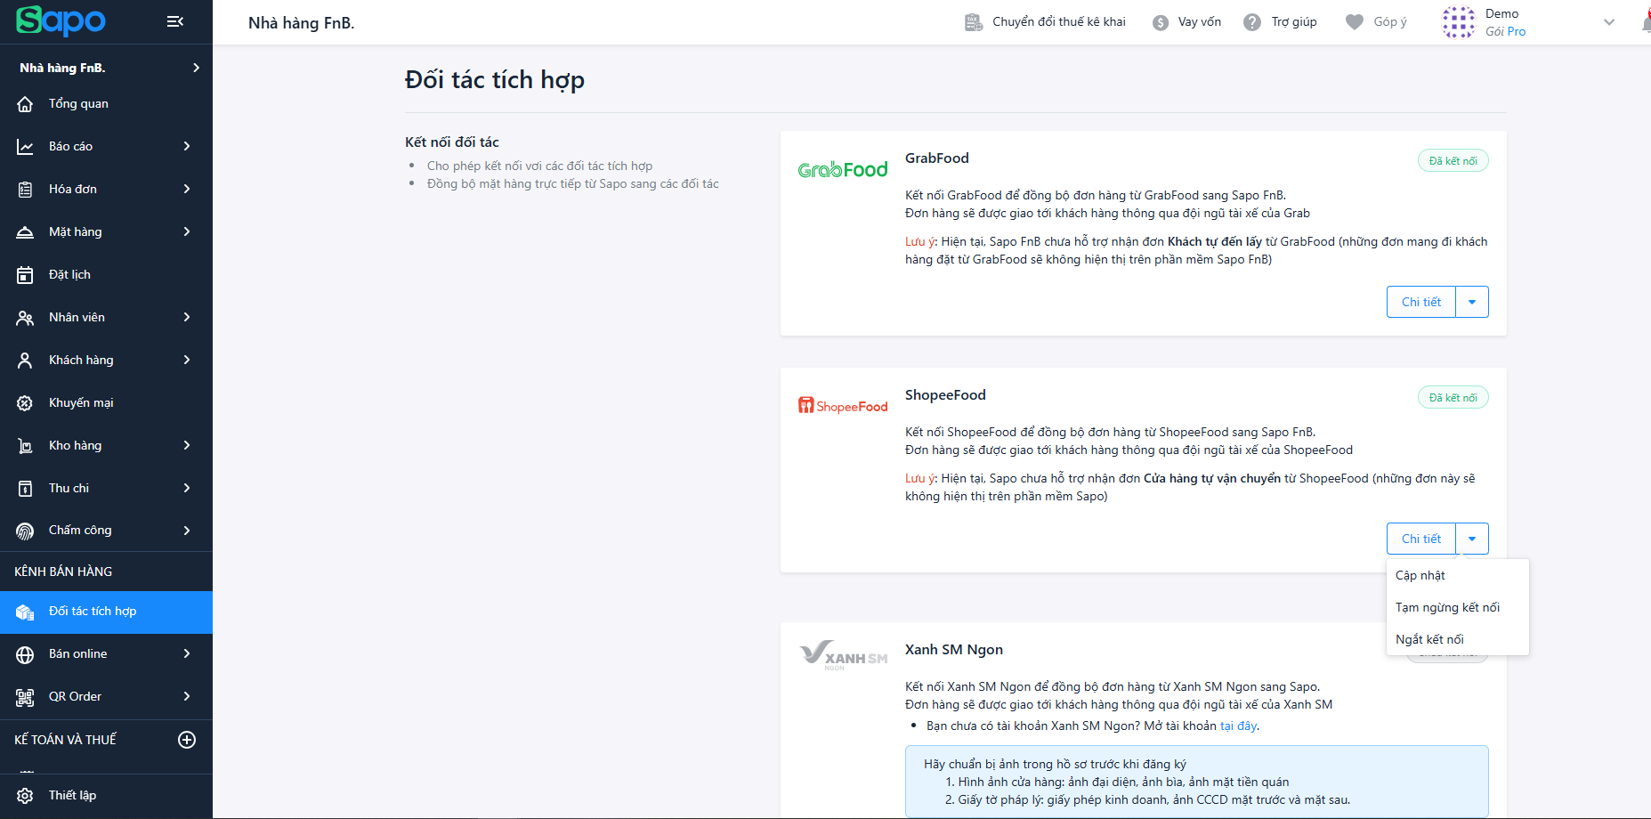Click the Đặt lịch calendar icon
The image size is (1651, 819).
[25, 275]
